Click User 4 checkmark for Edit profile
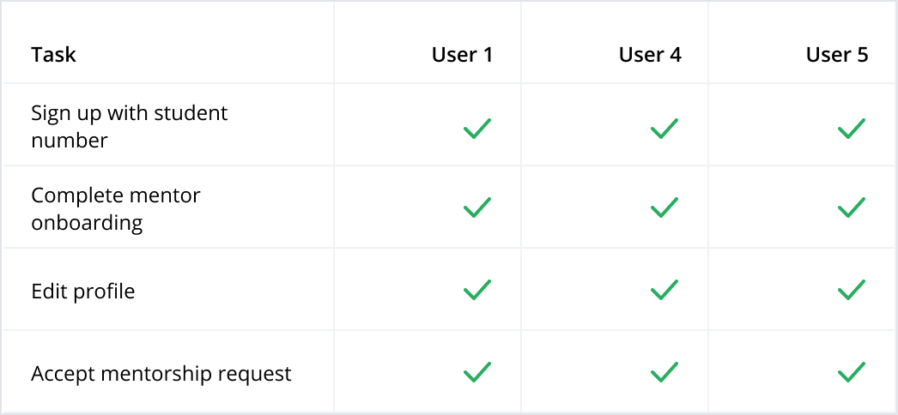This screenshot has width=898, height=415. pos(664,289)
